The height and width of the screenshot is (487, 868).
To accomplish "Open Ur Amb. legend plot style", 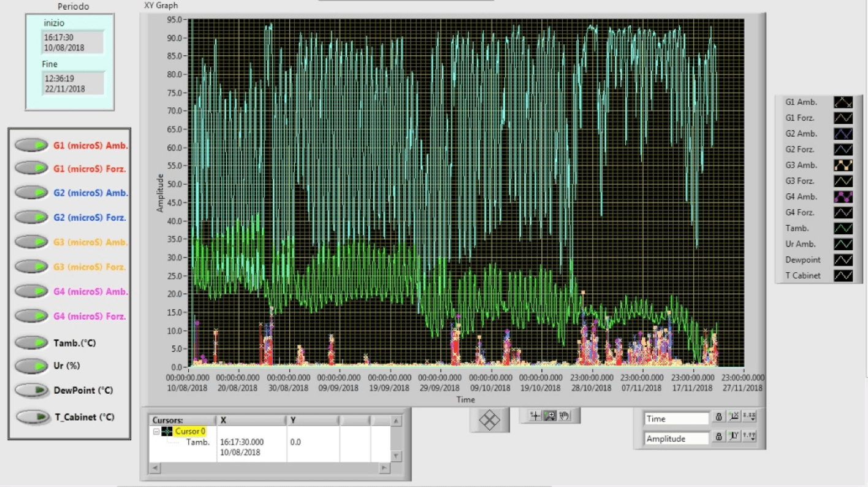I will point(843,244).
